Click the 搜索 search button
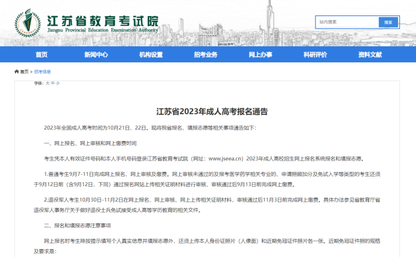The height and width of the screenshot is (257, 416). (x=388, y=22)
